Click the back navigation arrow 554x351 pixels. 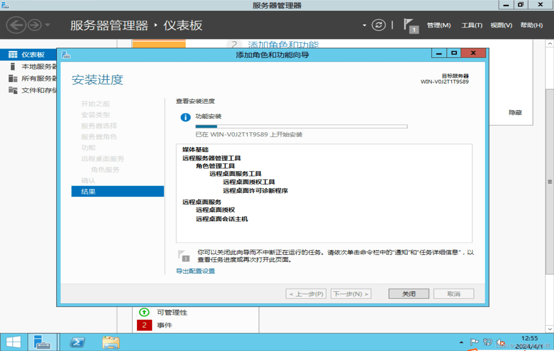point(16,25)
